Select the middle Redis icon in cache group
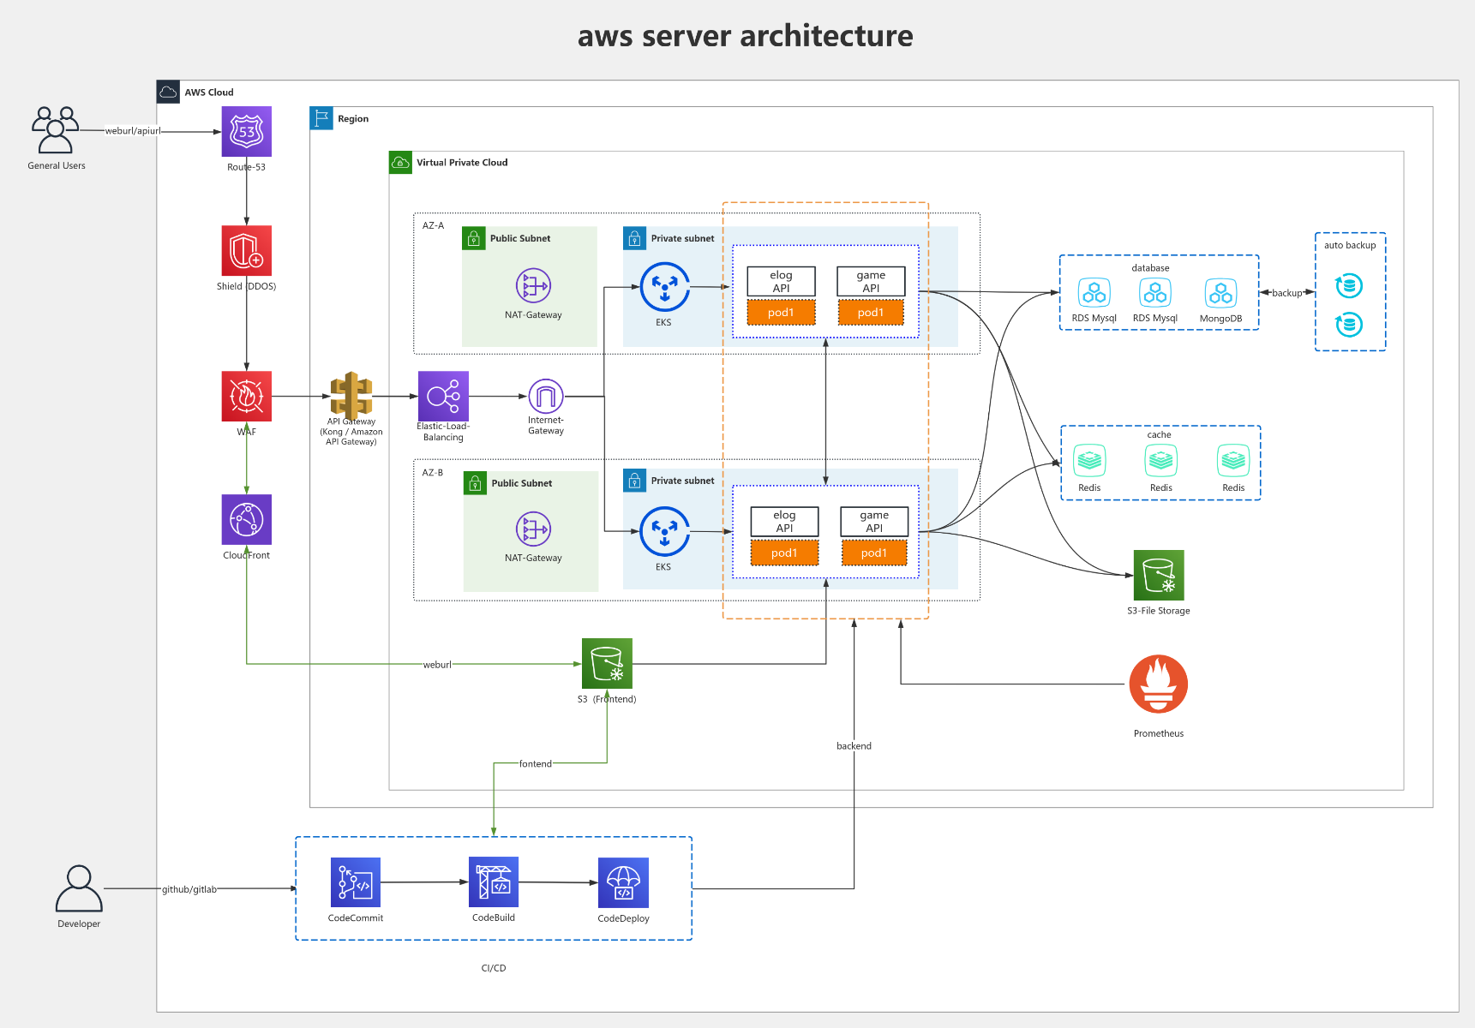1475x1028 pixels. 1160,460
